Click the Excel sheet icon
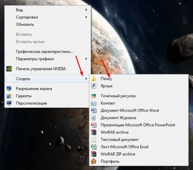The height and width of the screenshot is (170, 193). pyautogui.click(x=94, y=147)
